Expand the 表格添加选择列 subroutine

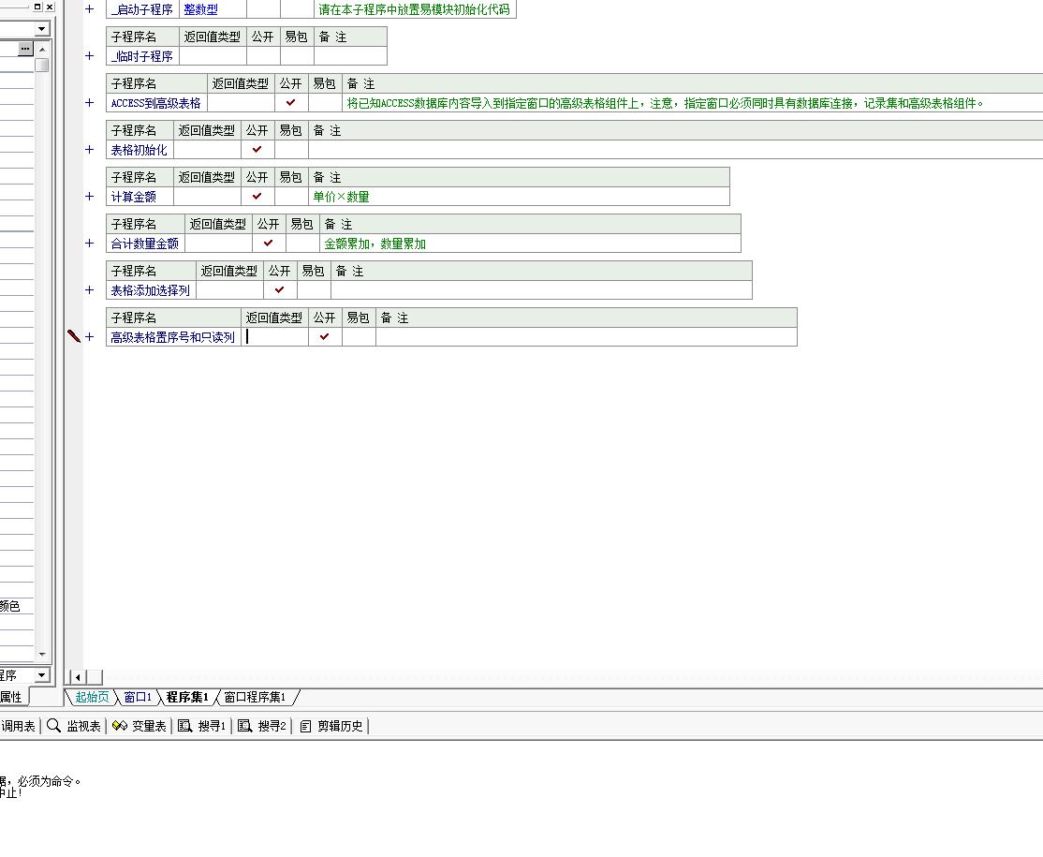pos(90,290)
